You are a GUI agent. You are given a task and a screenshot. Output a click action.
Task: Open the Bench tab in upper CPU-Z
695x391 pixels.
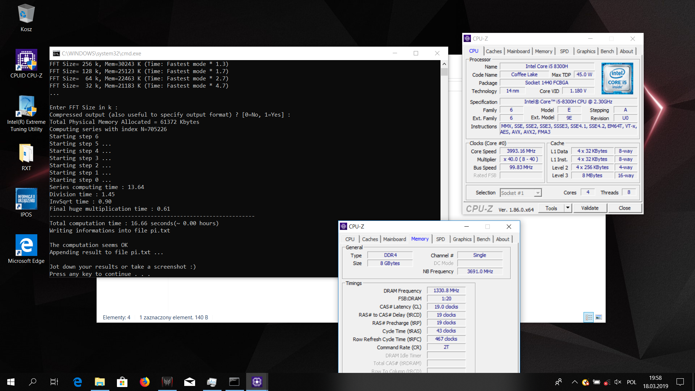(x=607, y=51)
